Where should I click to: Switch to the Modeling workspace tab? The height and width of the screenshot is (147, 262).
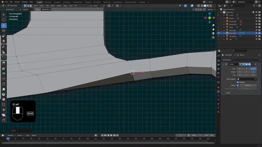tap(48, 2)
